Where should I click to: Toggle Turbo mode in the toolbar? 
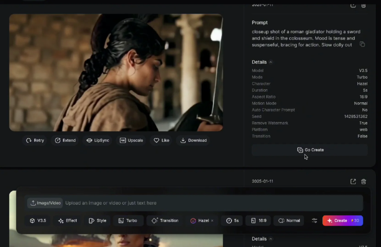point(128,221)
